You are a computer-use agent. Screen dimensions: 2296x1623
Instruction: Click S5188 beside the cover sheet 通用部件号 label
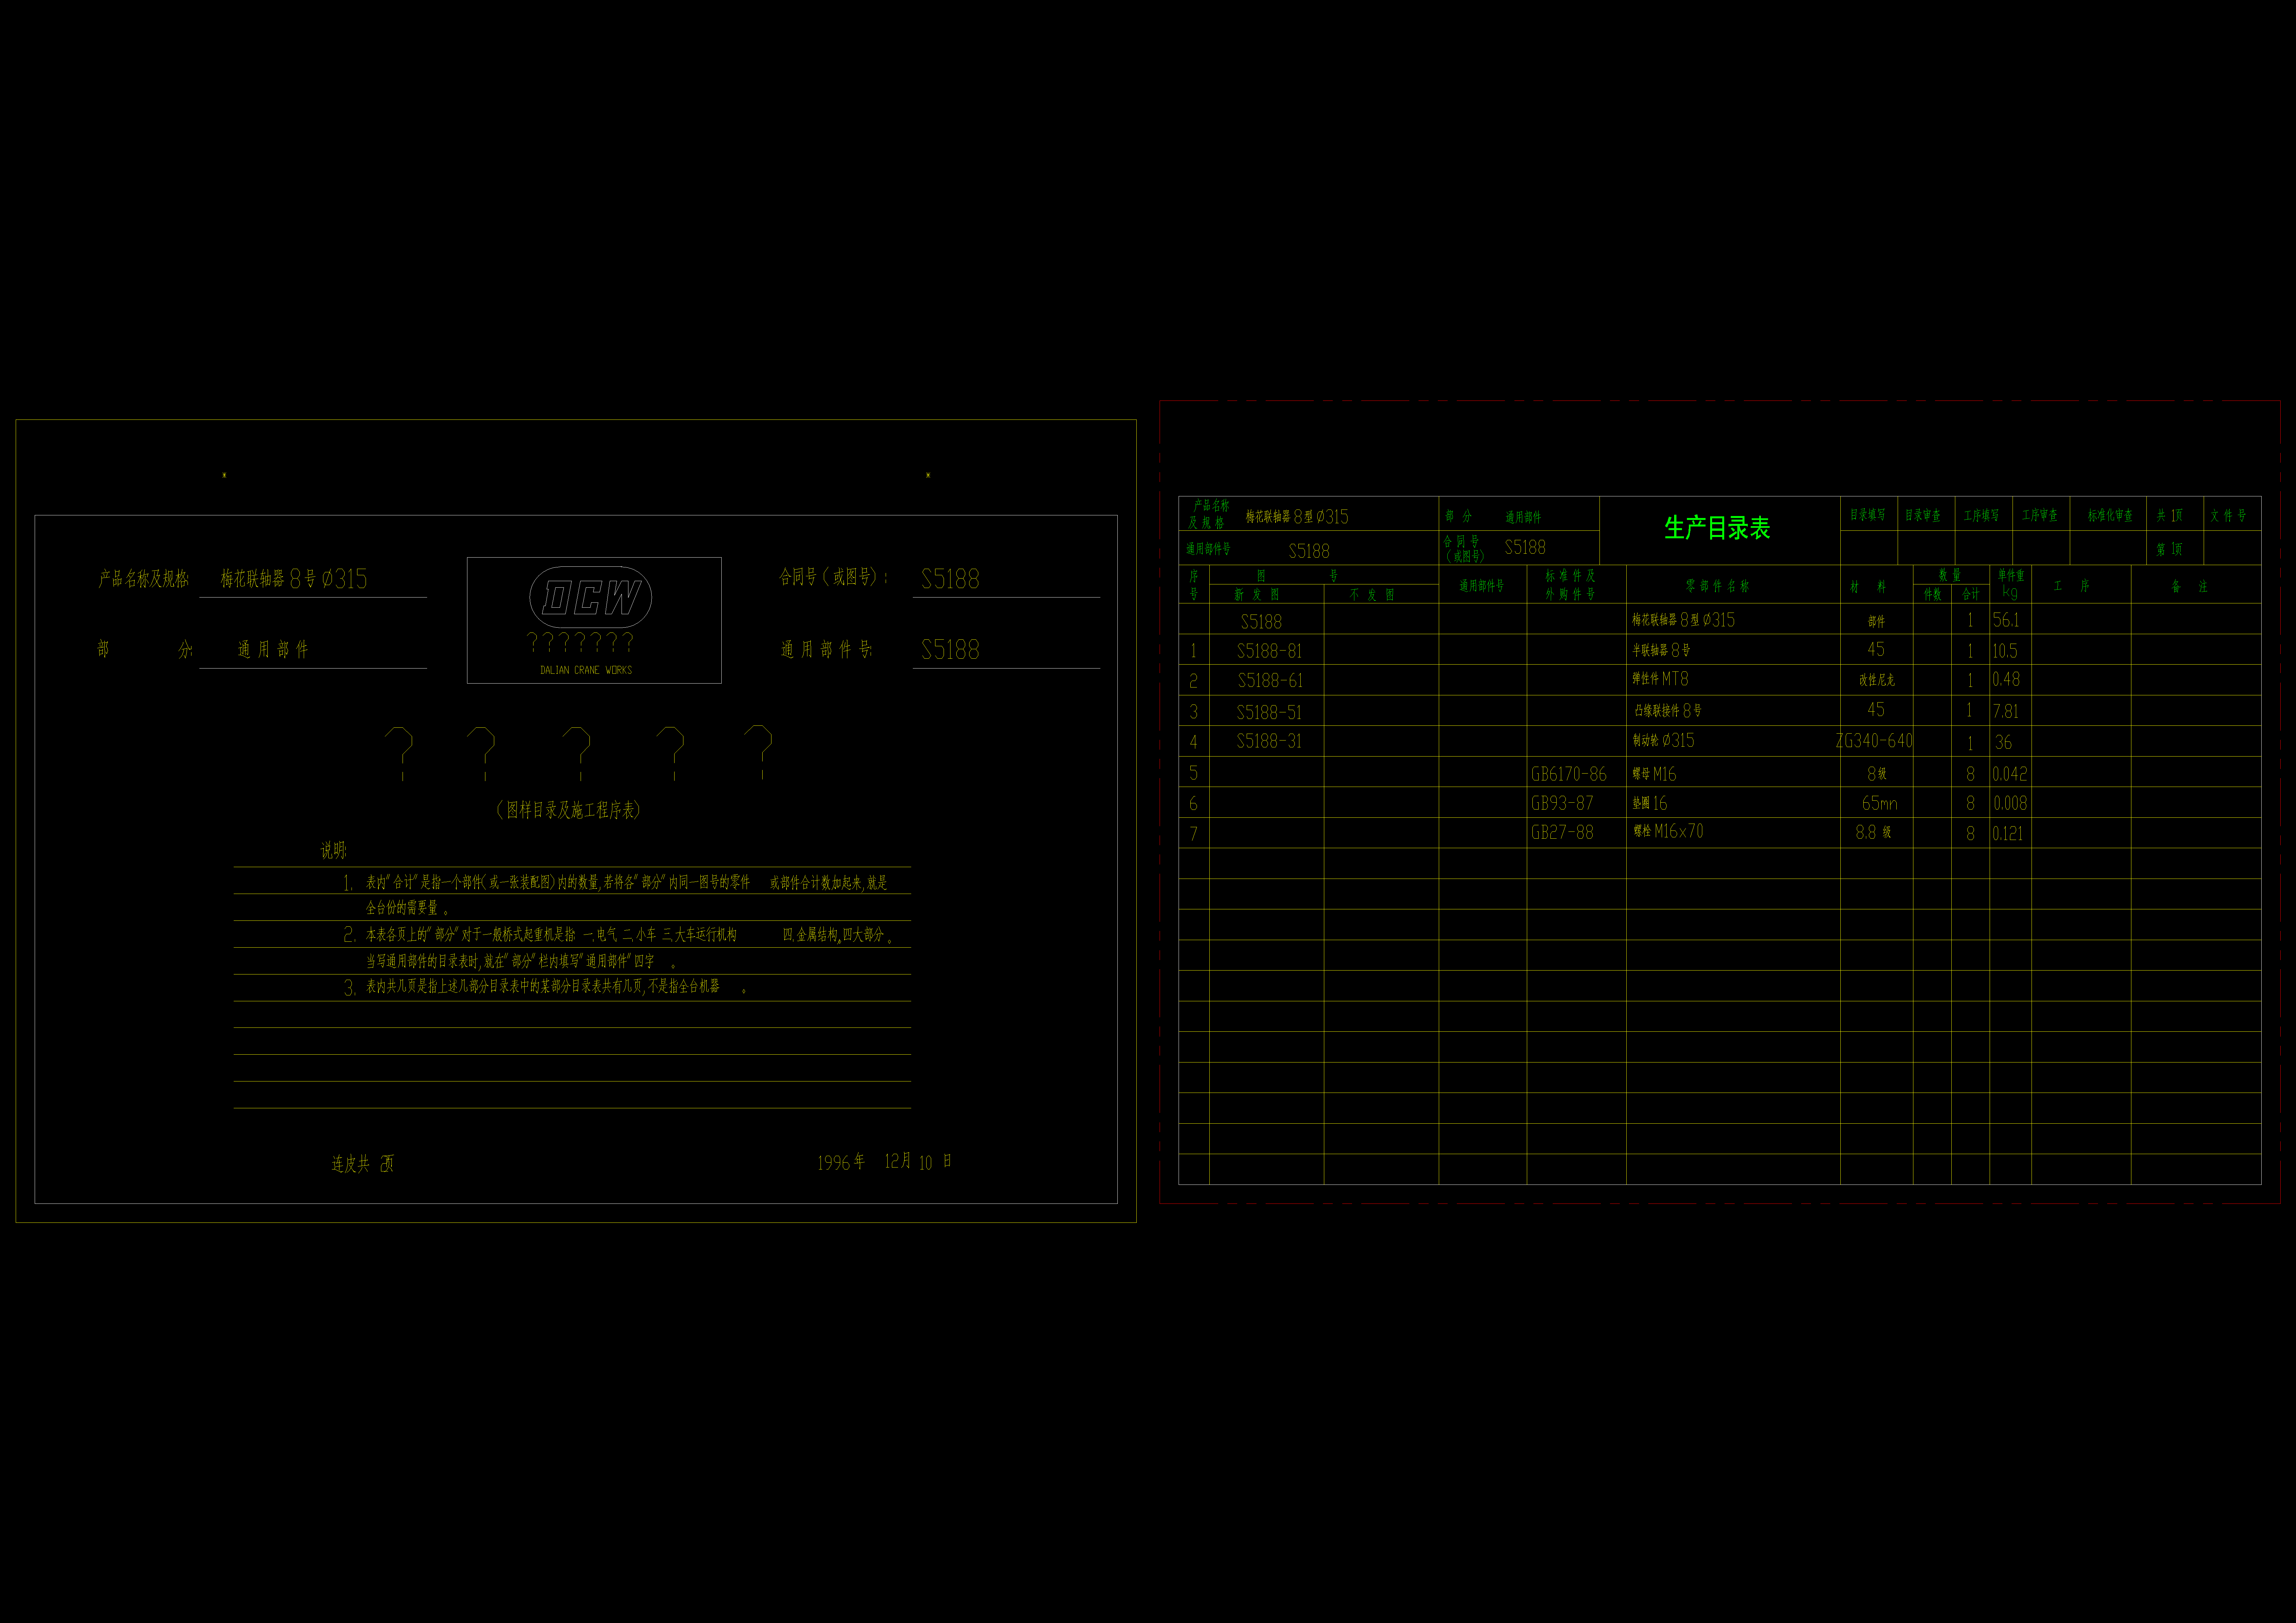click(x=950, y=650)
